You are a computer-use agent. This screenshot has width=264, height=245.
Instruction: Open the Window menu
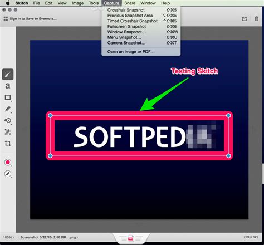[x=148, y=3]
